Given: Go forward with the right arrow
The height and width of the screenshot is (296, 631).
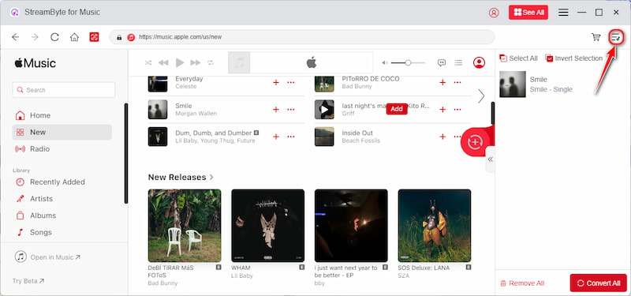Looking at the screenshot, I should (x=35, y=37).
